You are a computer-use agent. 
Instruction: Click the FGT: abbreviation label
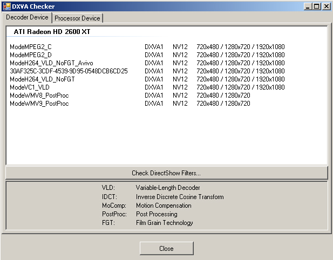(x=108, y=223)
